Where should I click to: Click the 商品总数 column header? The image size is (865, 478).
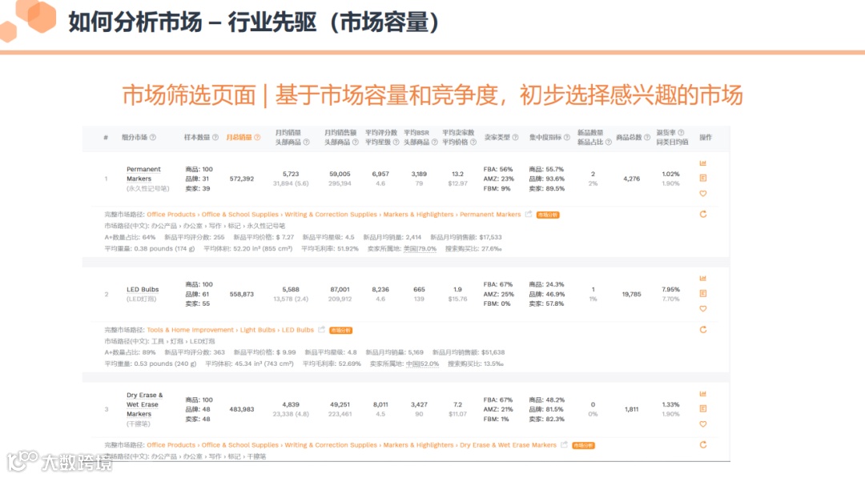tap(629, 137)
